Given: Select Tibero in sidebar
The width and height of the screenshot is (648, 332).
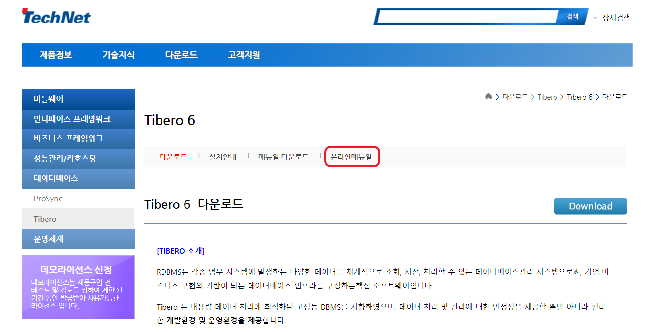Looking at the screenshot, I should click(x=78, y=219).
